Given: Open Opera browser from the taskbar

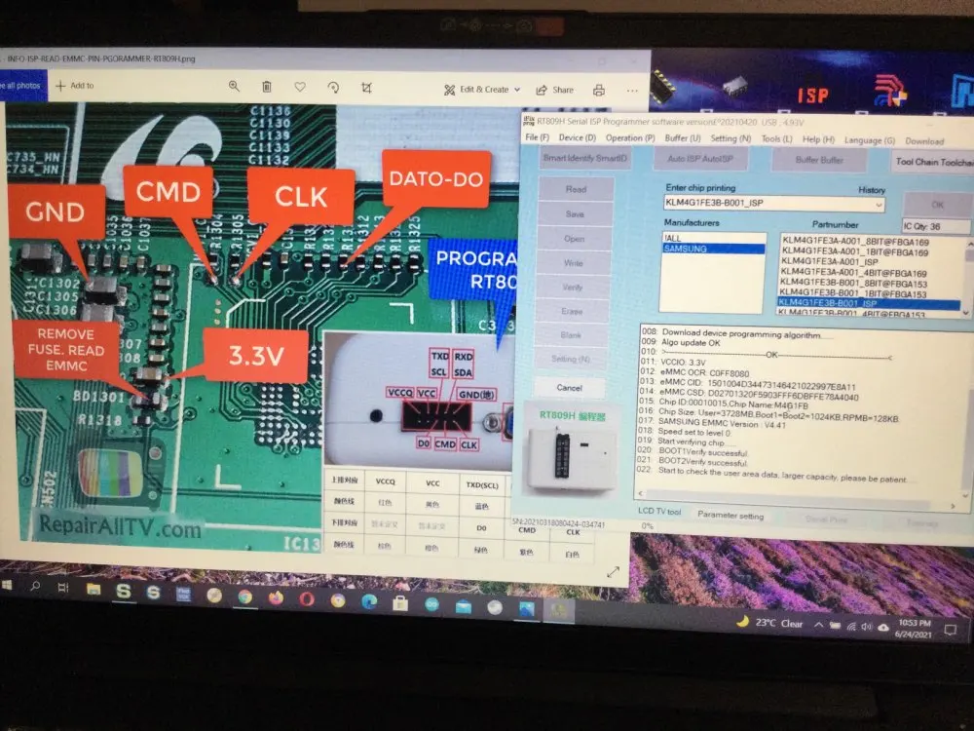Looking at the screenshot, I should click(307, 599).
